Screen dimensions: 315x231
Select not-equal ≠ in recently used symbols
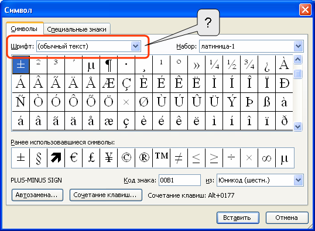[x=179, y=158]
